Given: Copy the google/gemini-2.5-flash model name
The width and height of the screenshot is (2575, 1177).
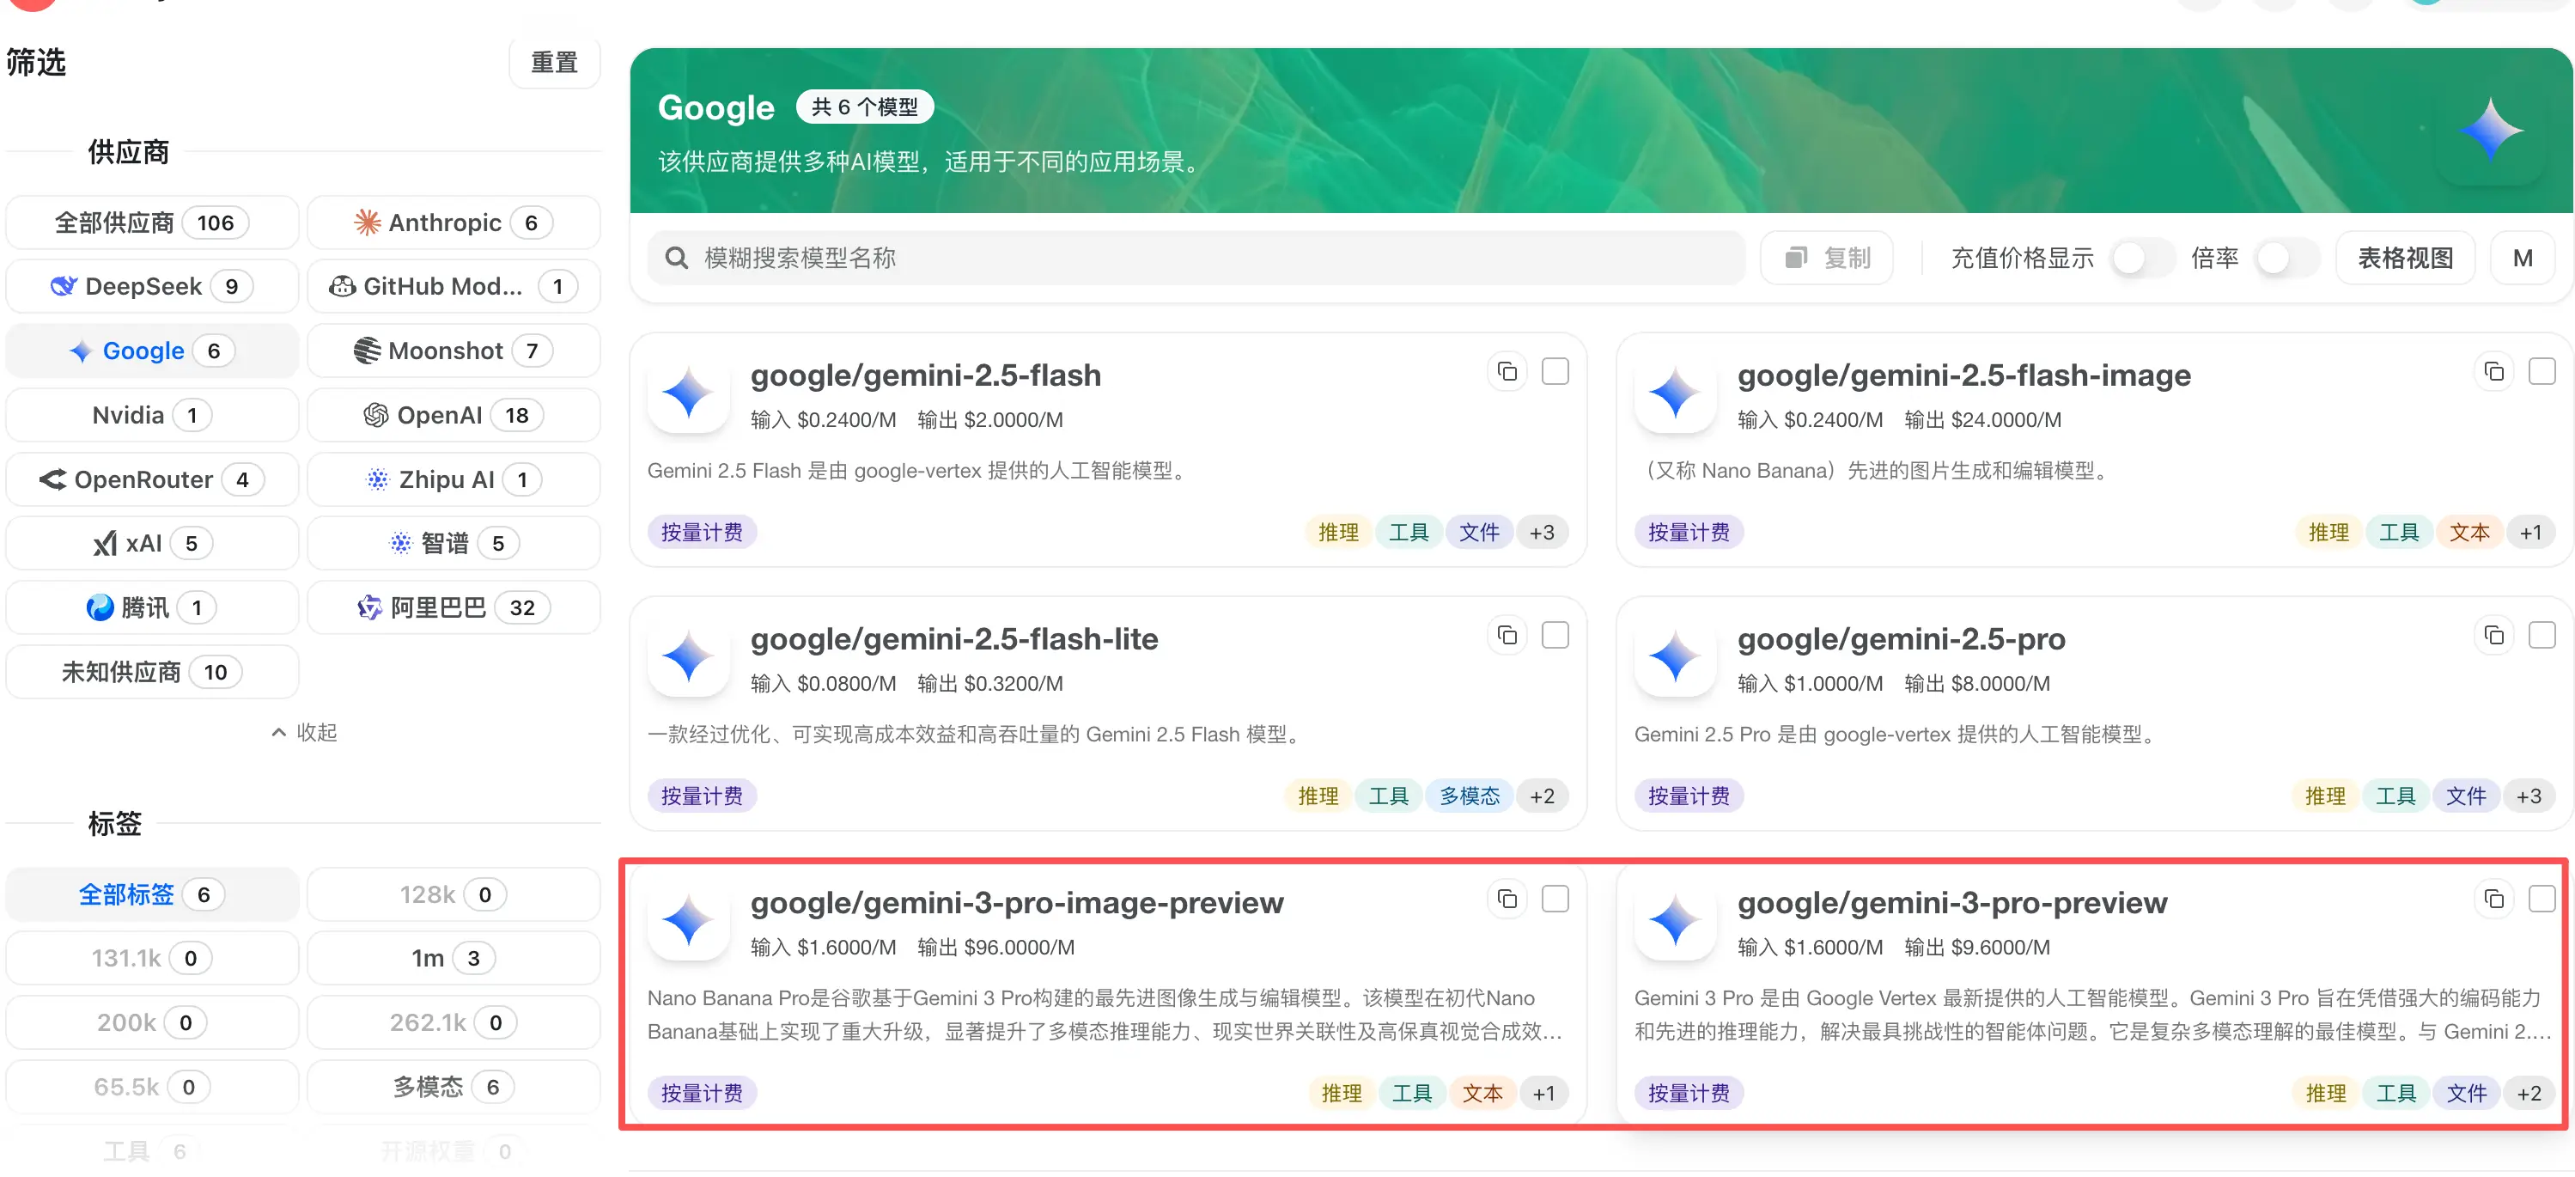Looking at the screenshot, I should tap(1507, 372).
